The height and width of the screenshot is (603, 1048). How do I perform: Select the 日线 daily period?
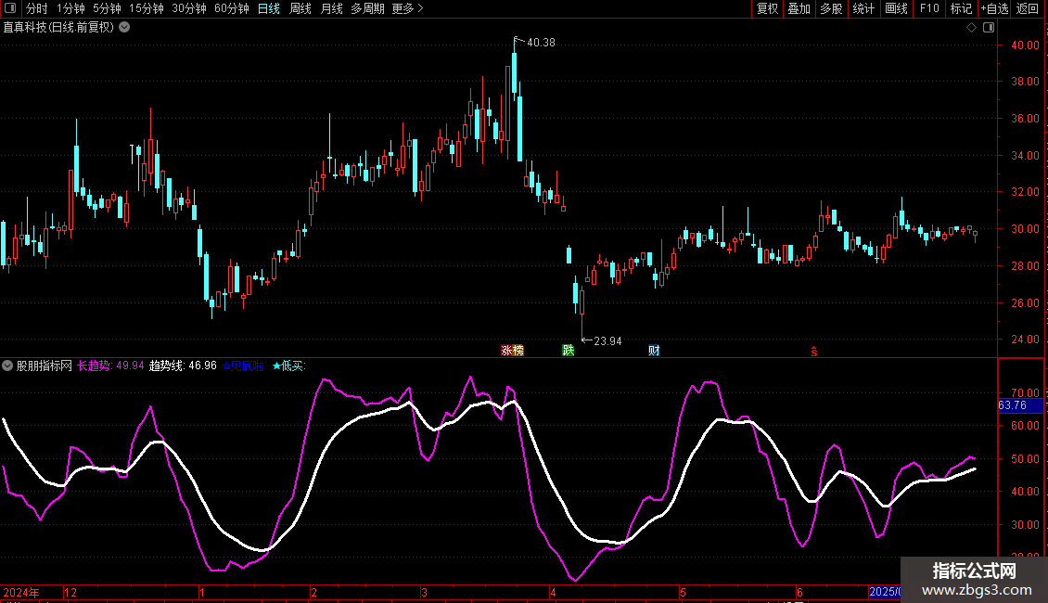pyautogui.click(x=269, y=8)
